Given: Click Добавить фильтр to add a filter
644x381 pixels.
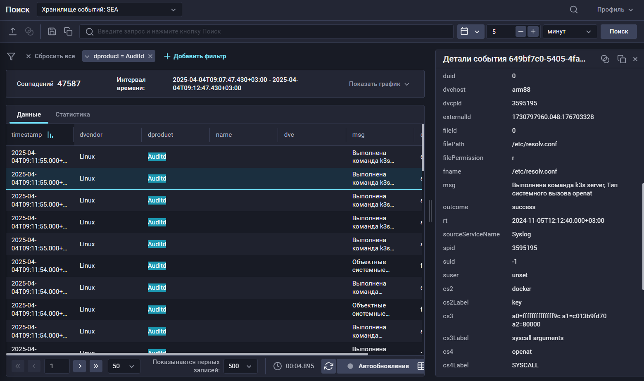Looking at the screenshot, I should click(x=195, y=56).
